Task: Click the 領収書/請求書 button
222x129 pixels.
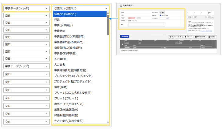Action: point(200,37)
